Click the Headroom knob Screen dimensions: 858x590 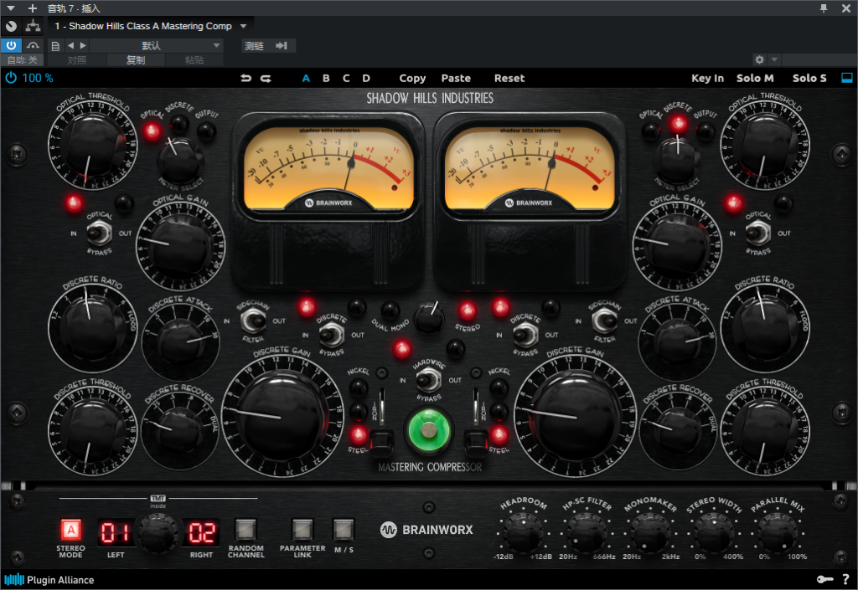pos(523,531)
